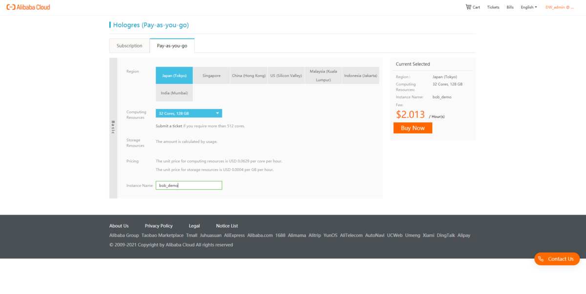Click the 'amount is calculated by usage' text
This screenshot has width=586, height=294.
187,141
